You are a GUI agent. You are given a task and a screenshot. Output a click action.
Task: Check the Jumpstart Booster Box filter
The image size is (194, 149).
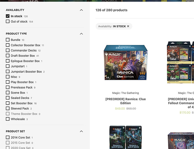pyautogui.click(x=8, y=72)
